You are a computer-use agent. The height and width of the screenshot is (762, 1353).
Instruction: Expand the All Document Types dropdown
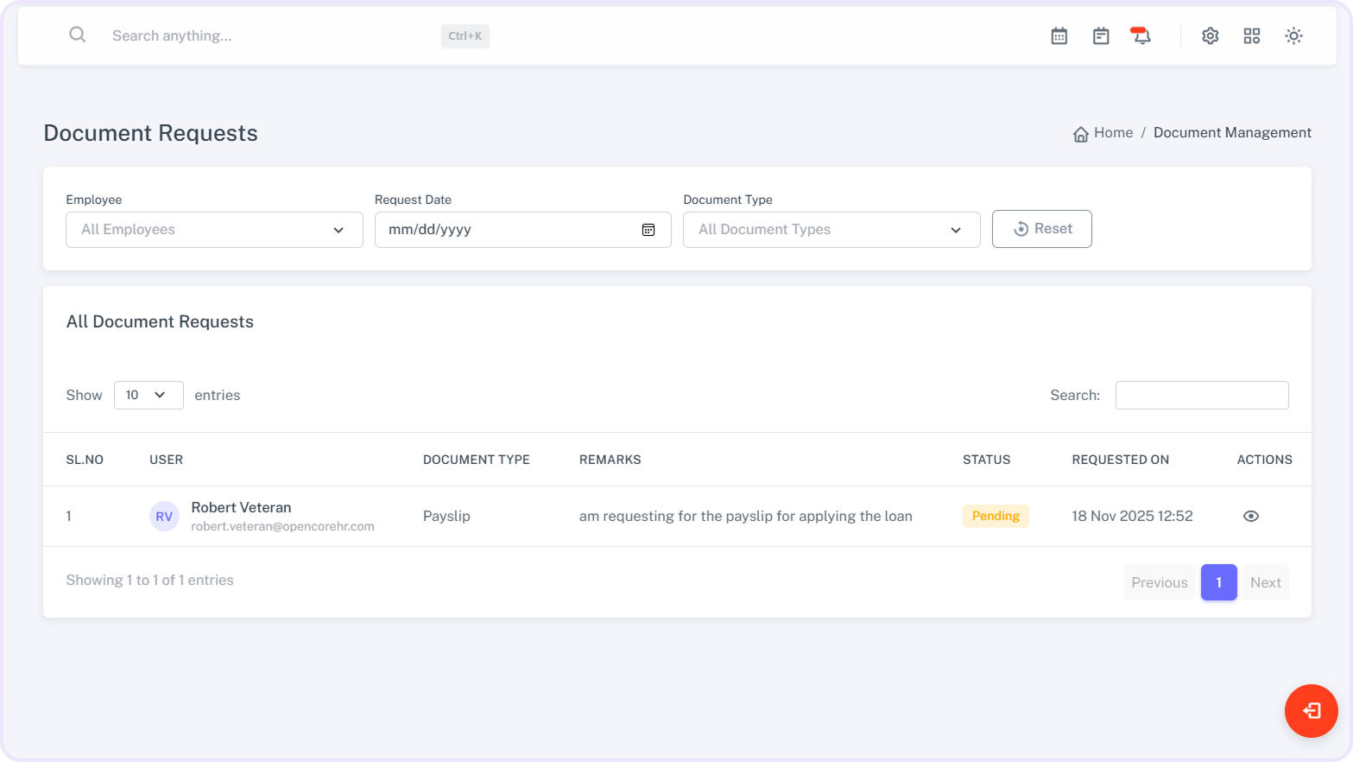[x=831, y=230]
